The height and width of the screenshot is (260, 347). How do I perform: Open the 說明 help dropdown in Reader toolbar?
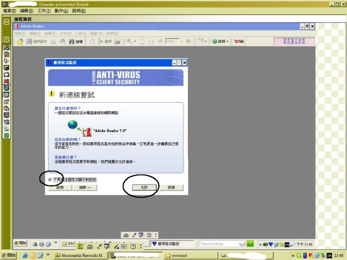pos(220,41)
